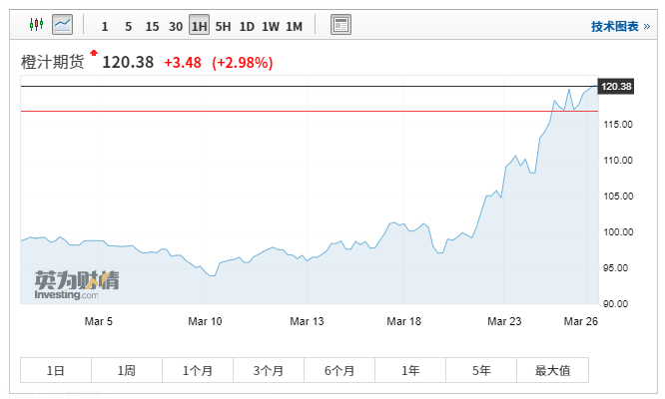Click the 120.38 current price label on axis
This screenshot has width=665, height=399.
point(617,87)
